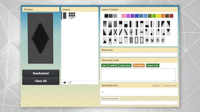Pick the center vertical stripe pattern
The image size is (200, 112).
click(137, 32)
